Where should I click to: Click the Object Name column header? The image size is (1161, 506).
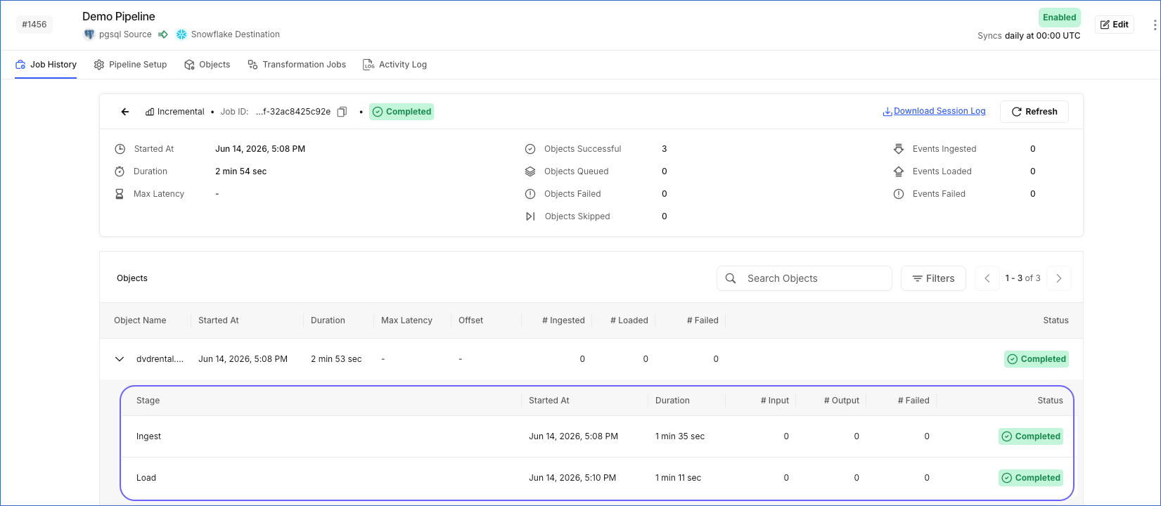tap(140, 320)
